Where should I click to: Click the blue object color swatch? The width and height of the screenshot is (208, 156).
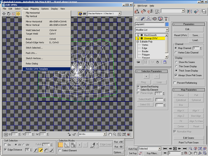point(167,24)
